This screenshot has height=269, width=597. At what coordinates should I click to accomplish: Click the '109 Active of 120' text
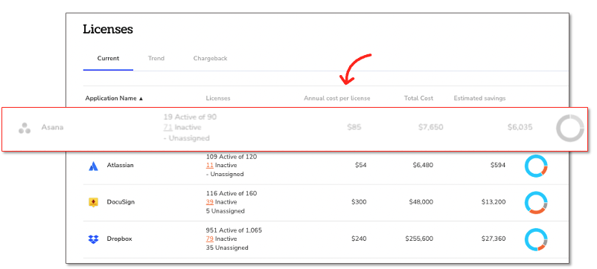click(x=232, y=157)
